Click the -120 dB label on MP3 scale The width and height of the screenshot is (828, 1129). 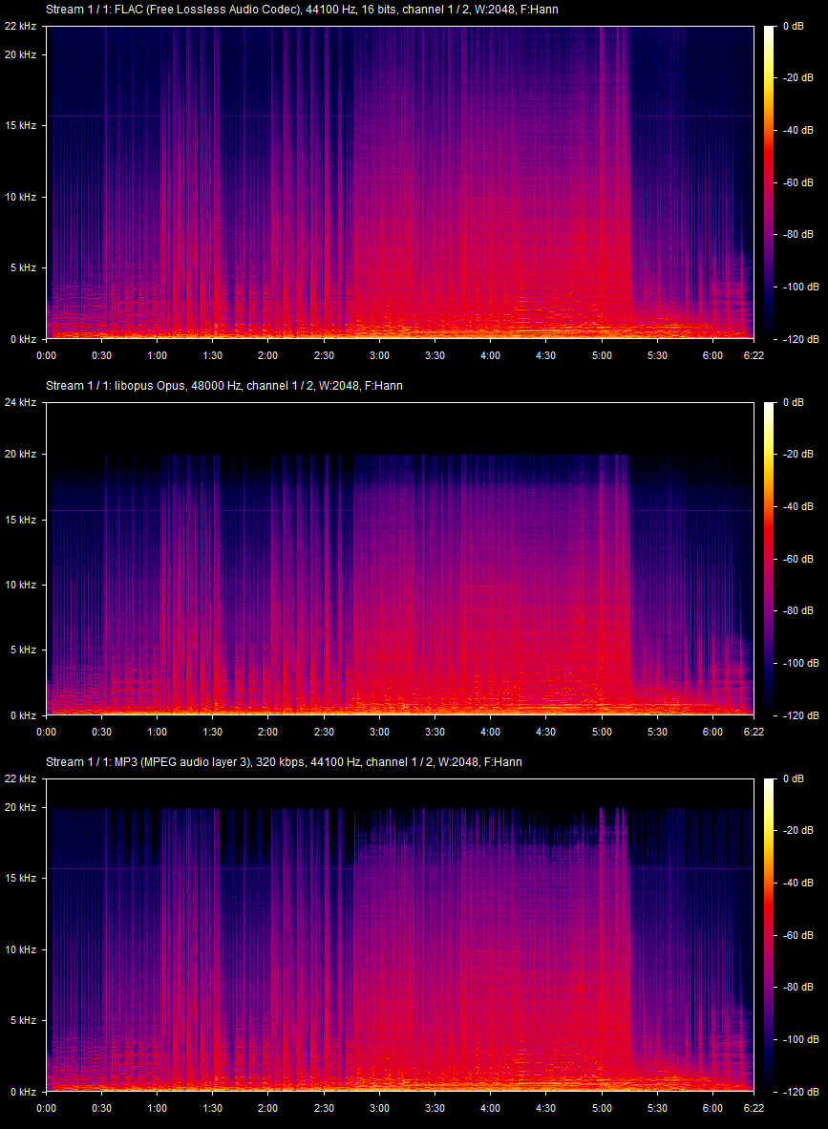[x=800, y=1092]
